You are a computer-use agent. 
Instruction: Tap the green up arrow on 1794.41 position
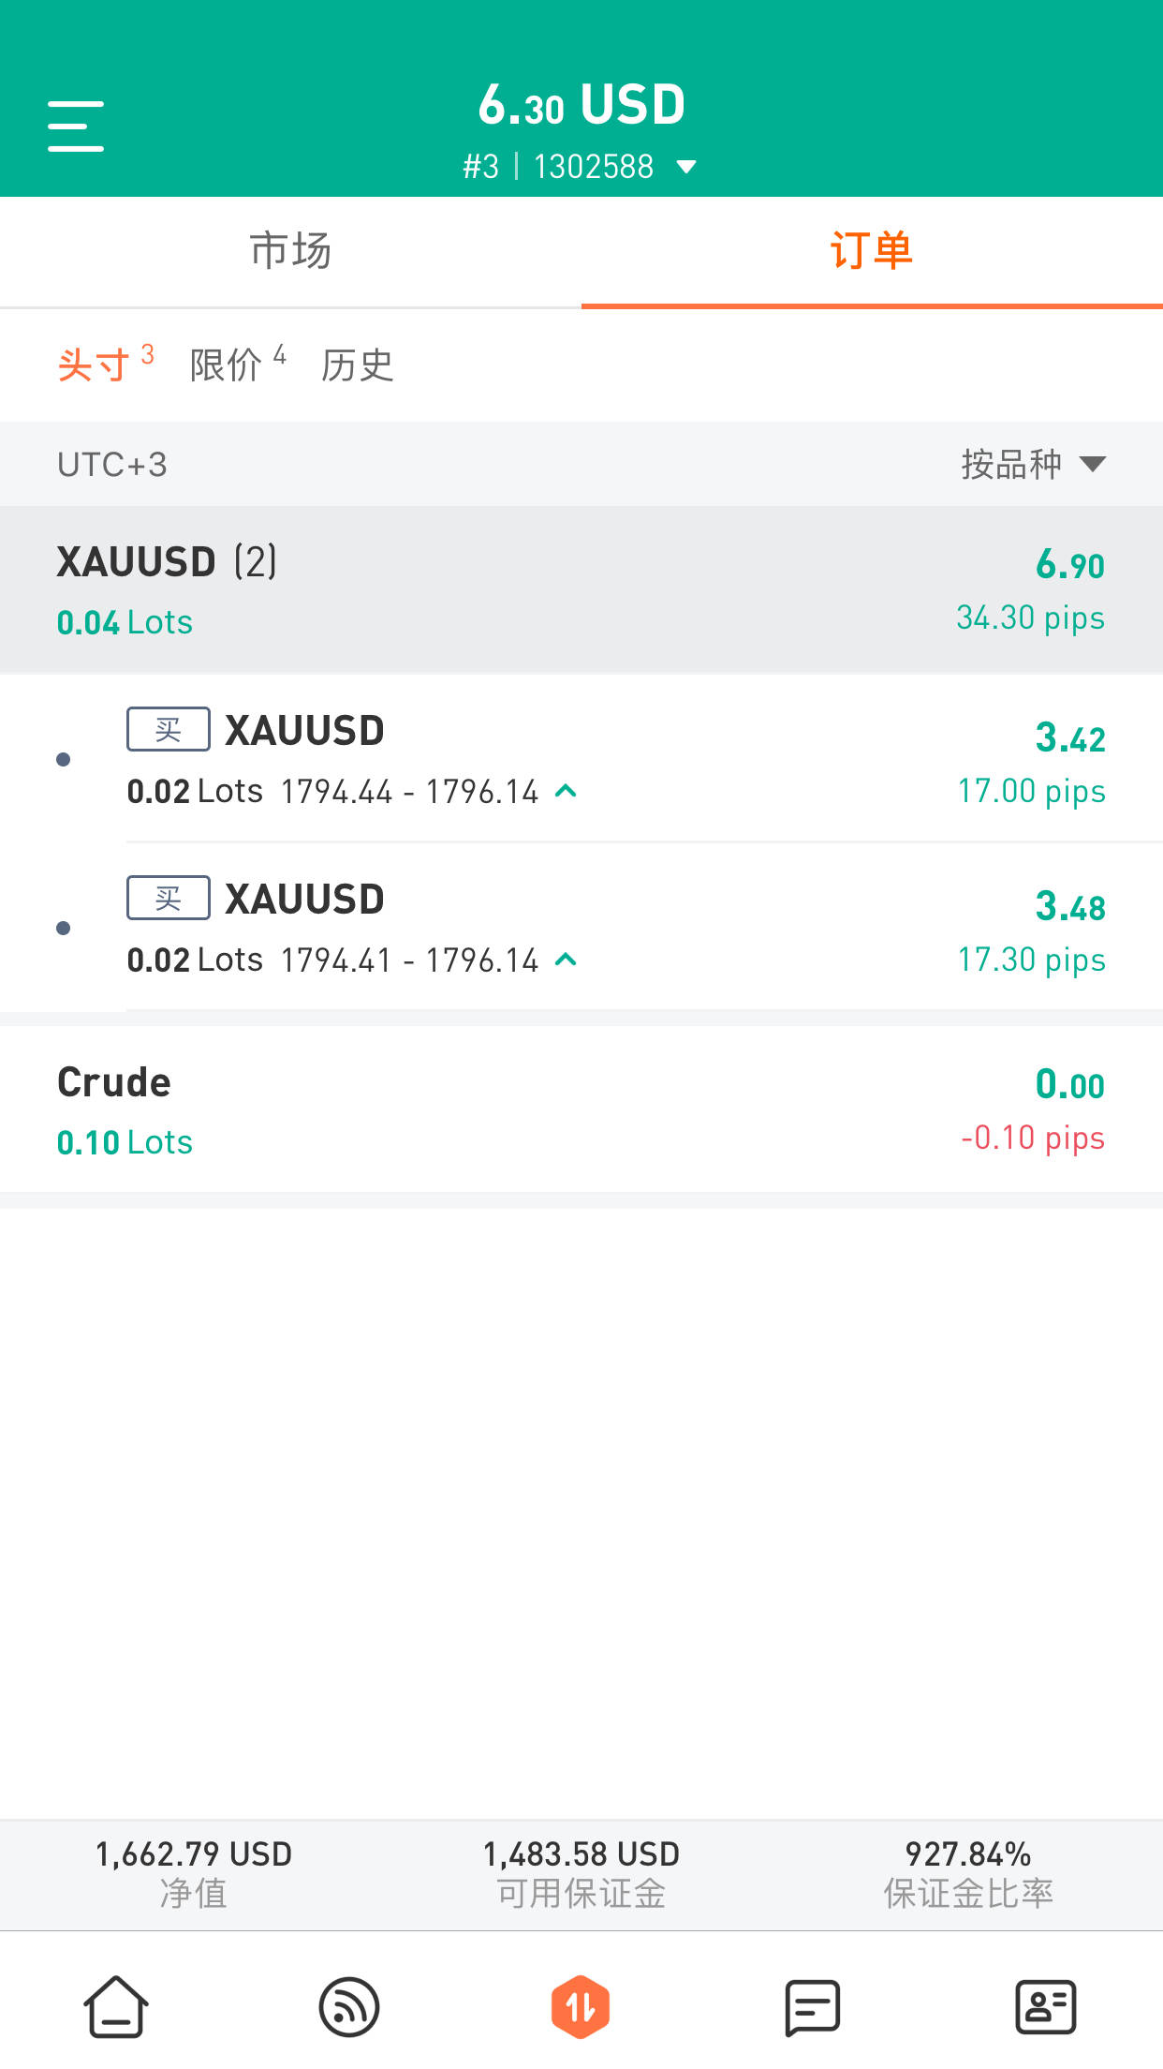point(566,960)
